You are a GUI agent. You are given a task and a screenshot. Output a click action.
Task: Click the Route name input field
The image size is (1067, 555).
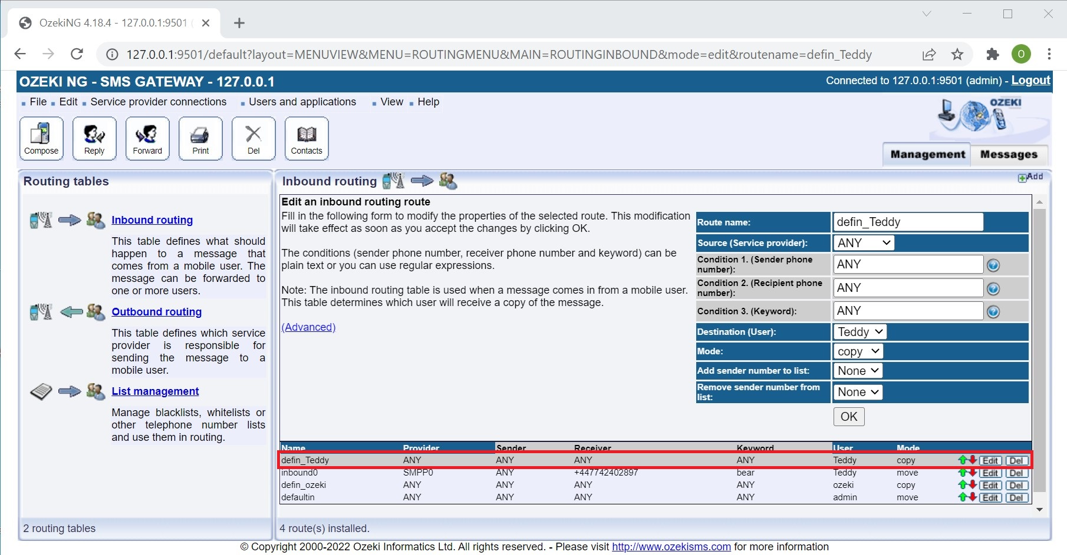[x=908, y=222]
